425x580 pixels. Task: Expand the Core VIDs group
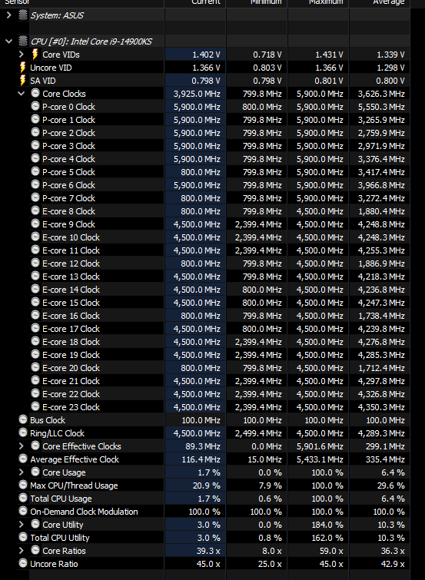[x=22, y=55]
